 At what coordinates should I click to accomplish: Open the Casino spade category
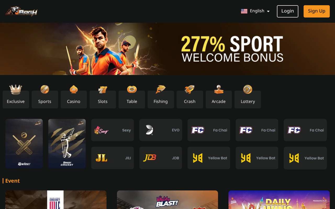74,97
